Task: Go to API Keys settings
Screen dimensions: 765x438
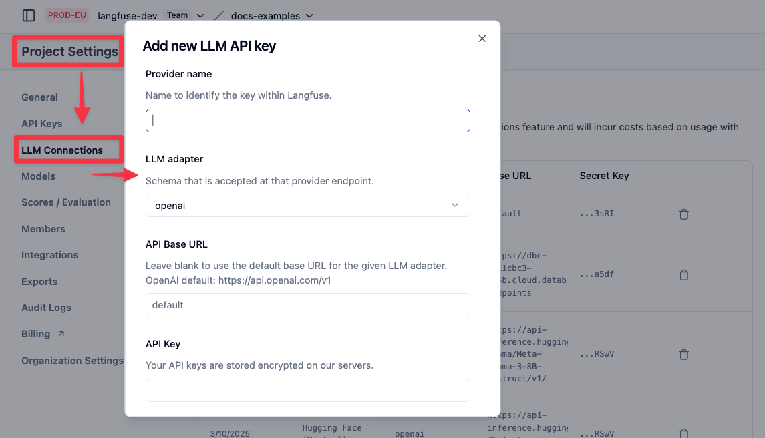Action: (x=42, y=124)
